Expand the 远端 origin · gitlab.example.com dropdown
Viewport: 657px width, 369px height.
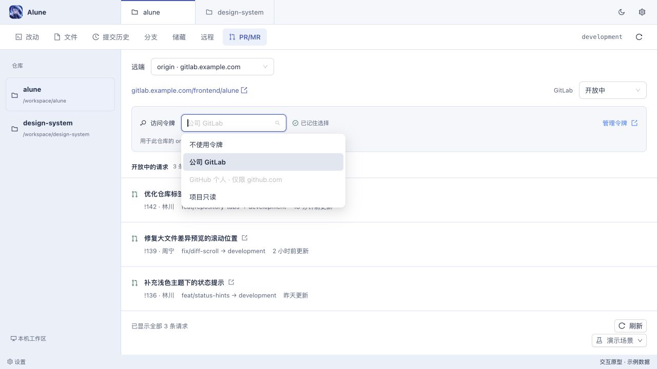click(212, 67)
